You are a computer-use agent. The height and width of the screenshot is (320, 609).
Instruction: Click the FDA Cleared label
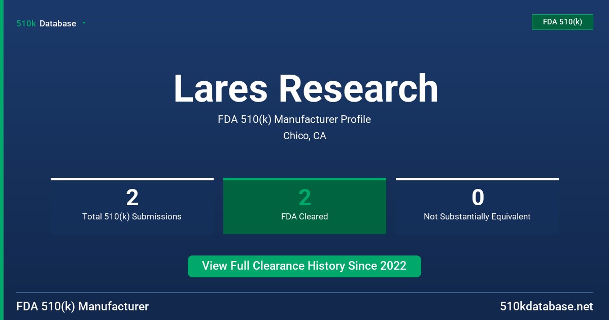(304, 216)
